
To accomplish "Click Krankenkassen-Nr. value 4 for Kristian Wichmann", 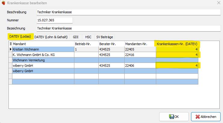I will [177, 49].
